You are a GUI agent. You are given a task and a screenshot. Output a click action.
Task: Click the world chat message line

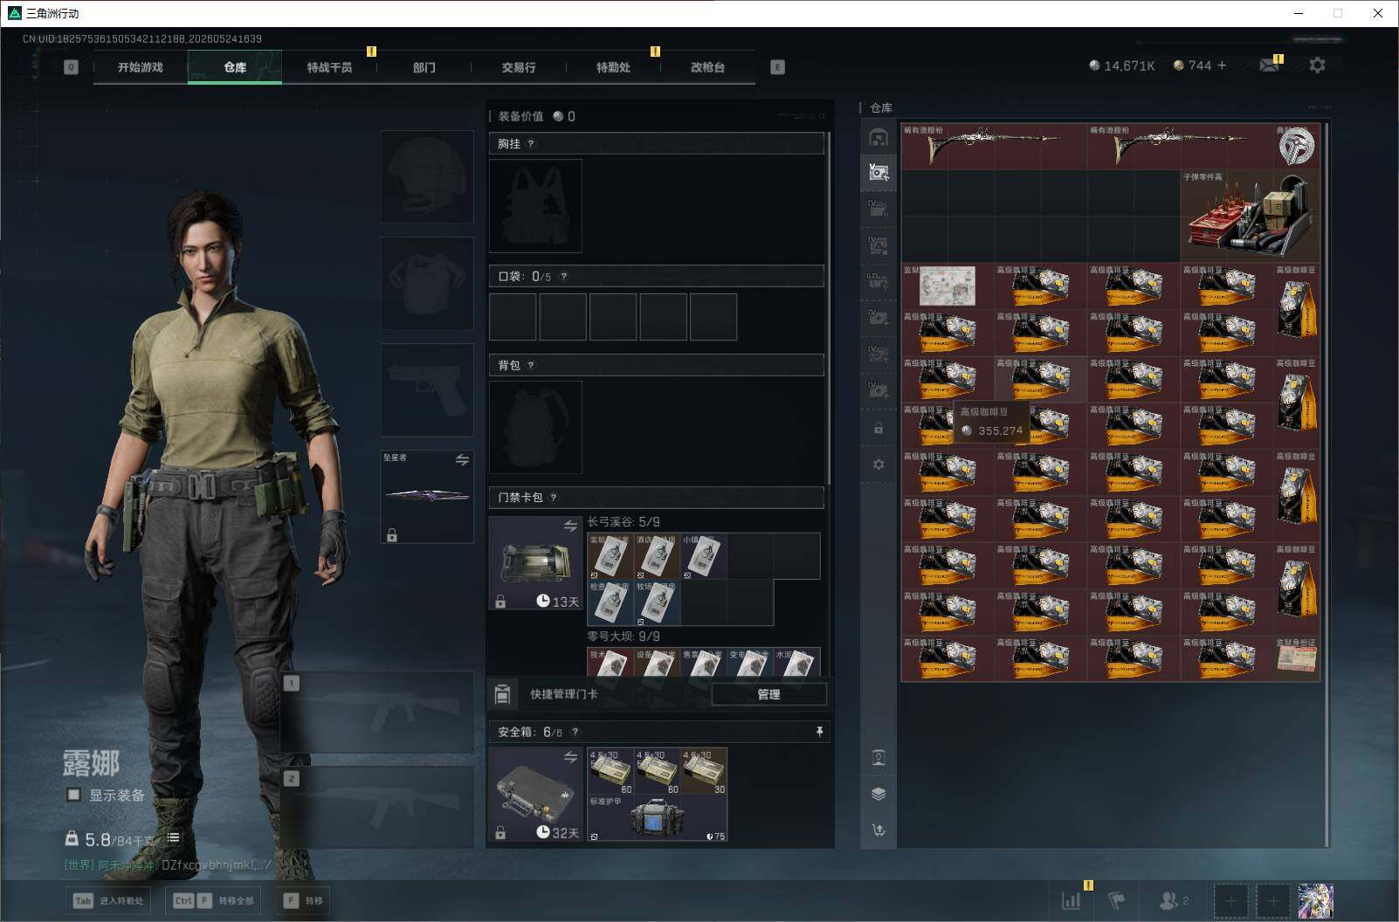pyautogui.click(x=168, y=864)
